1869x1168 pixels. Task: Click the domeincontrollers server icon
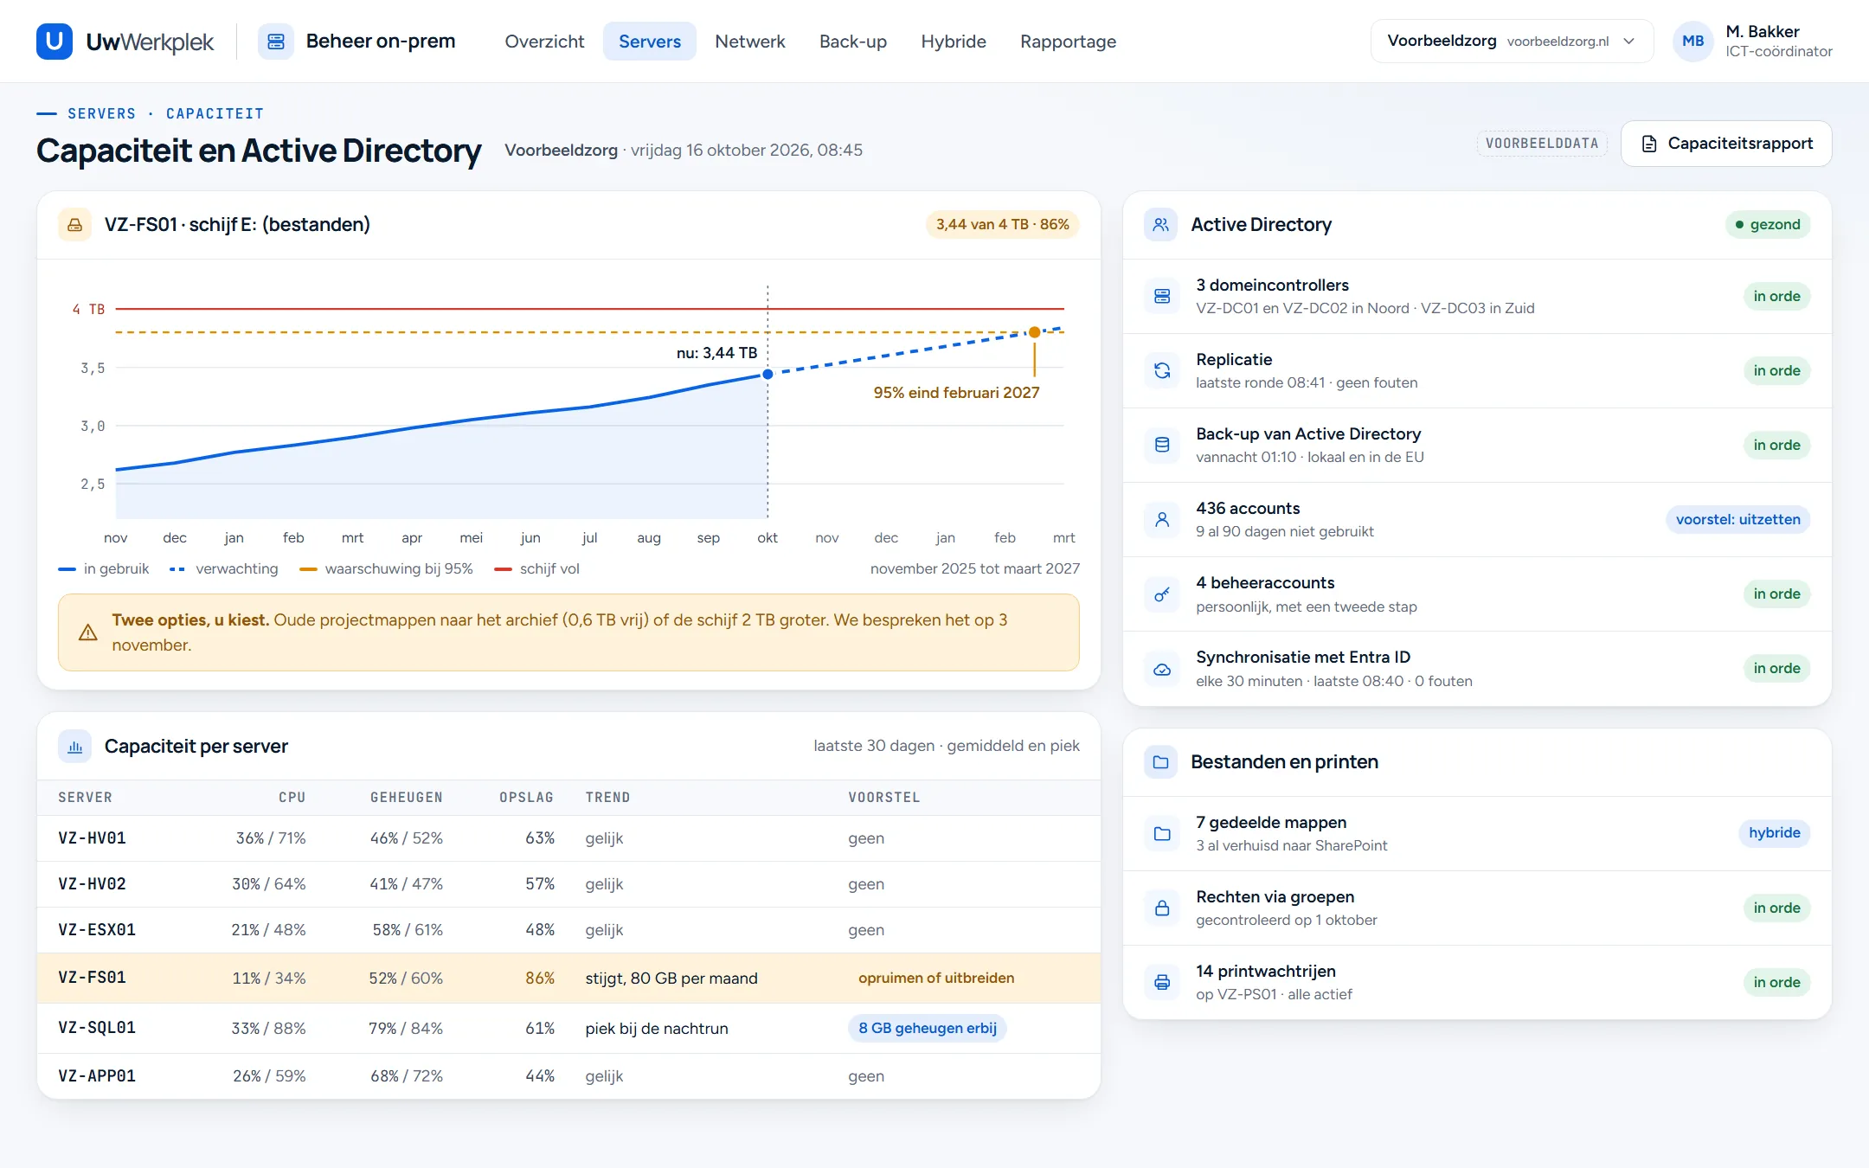1162,296
